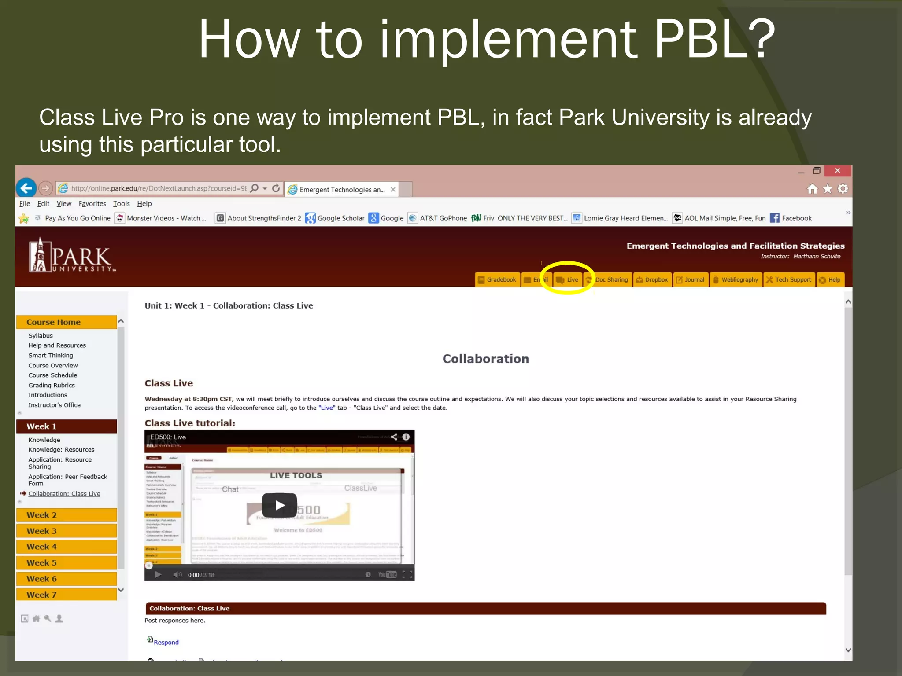This screenshot has height=676, width=902.
Task: Click the browser back arrow button
Action: click(26, 188)
